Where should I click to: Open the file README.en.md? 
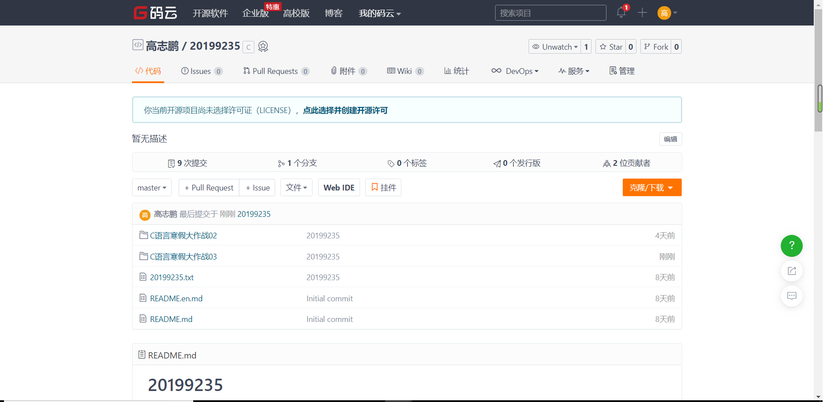tap(176, 299)
